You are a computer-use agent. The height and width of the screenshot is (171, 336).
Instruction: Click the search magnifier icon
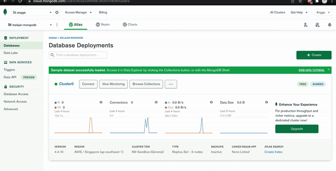(x=52, y=55)
